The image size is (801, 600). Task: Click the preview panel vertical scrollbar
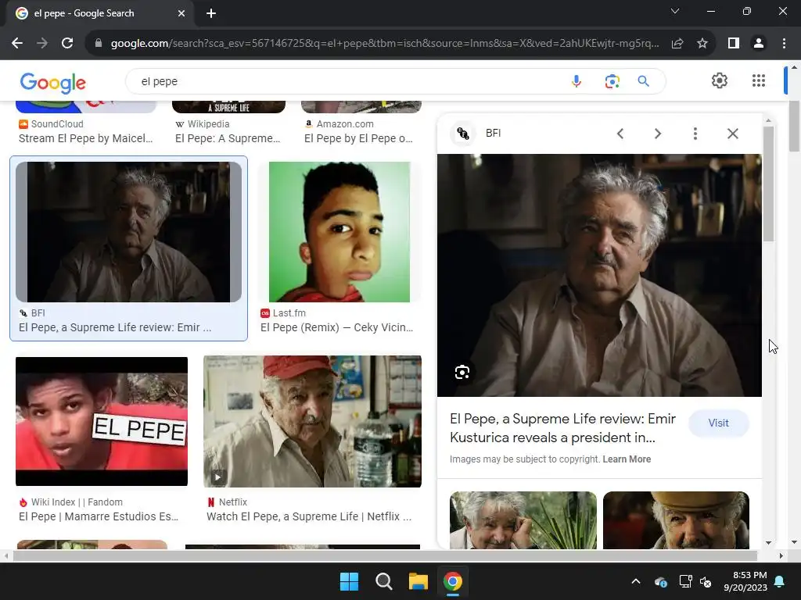pos(768,184)
